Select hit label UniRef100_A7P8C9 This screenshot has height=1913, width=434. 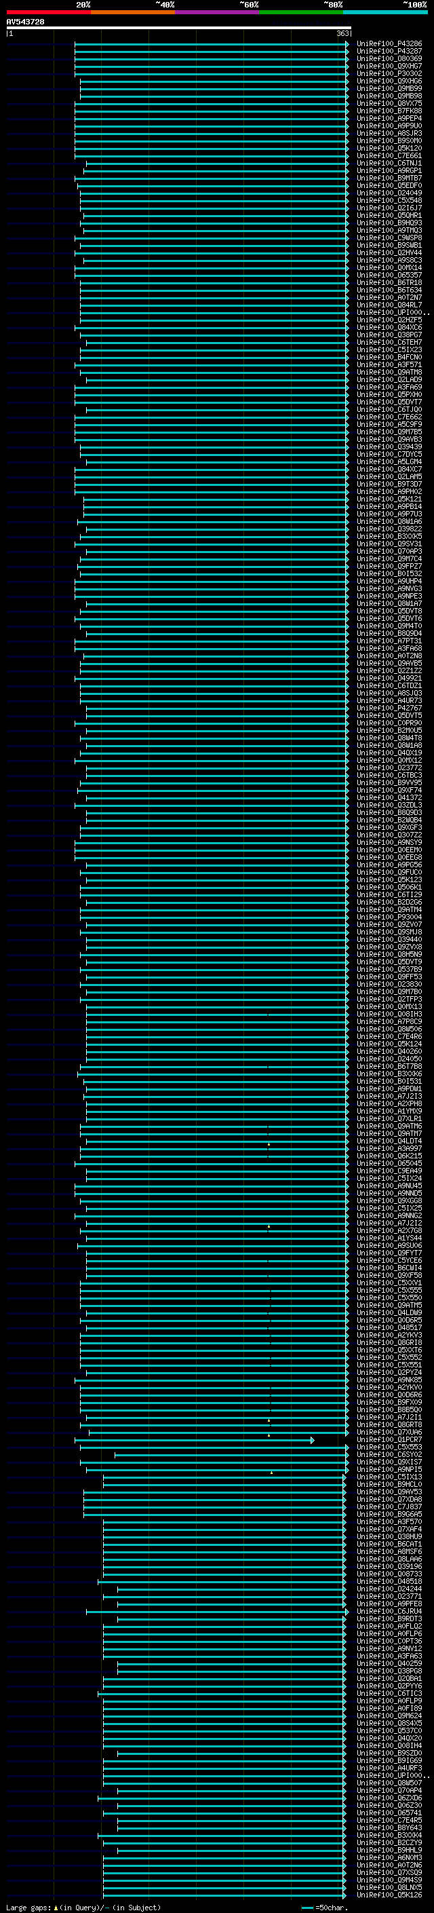389,1021
